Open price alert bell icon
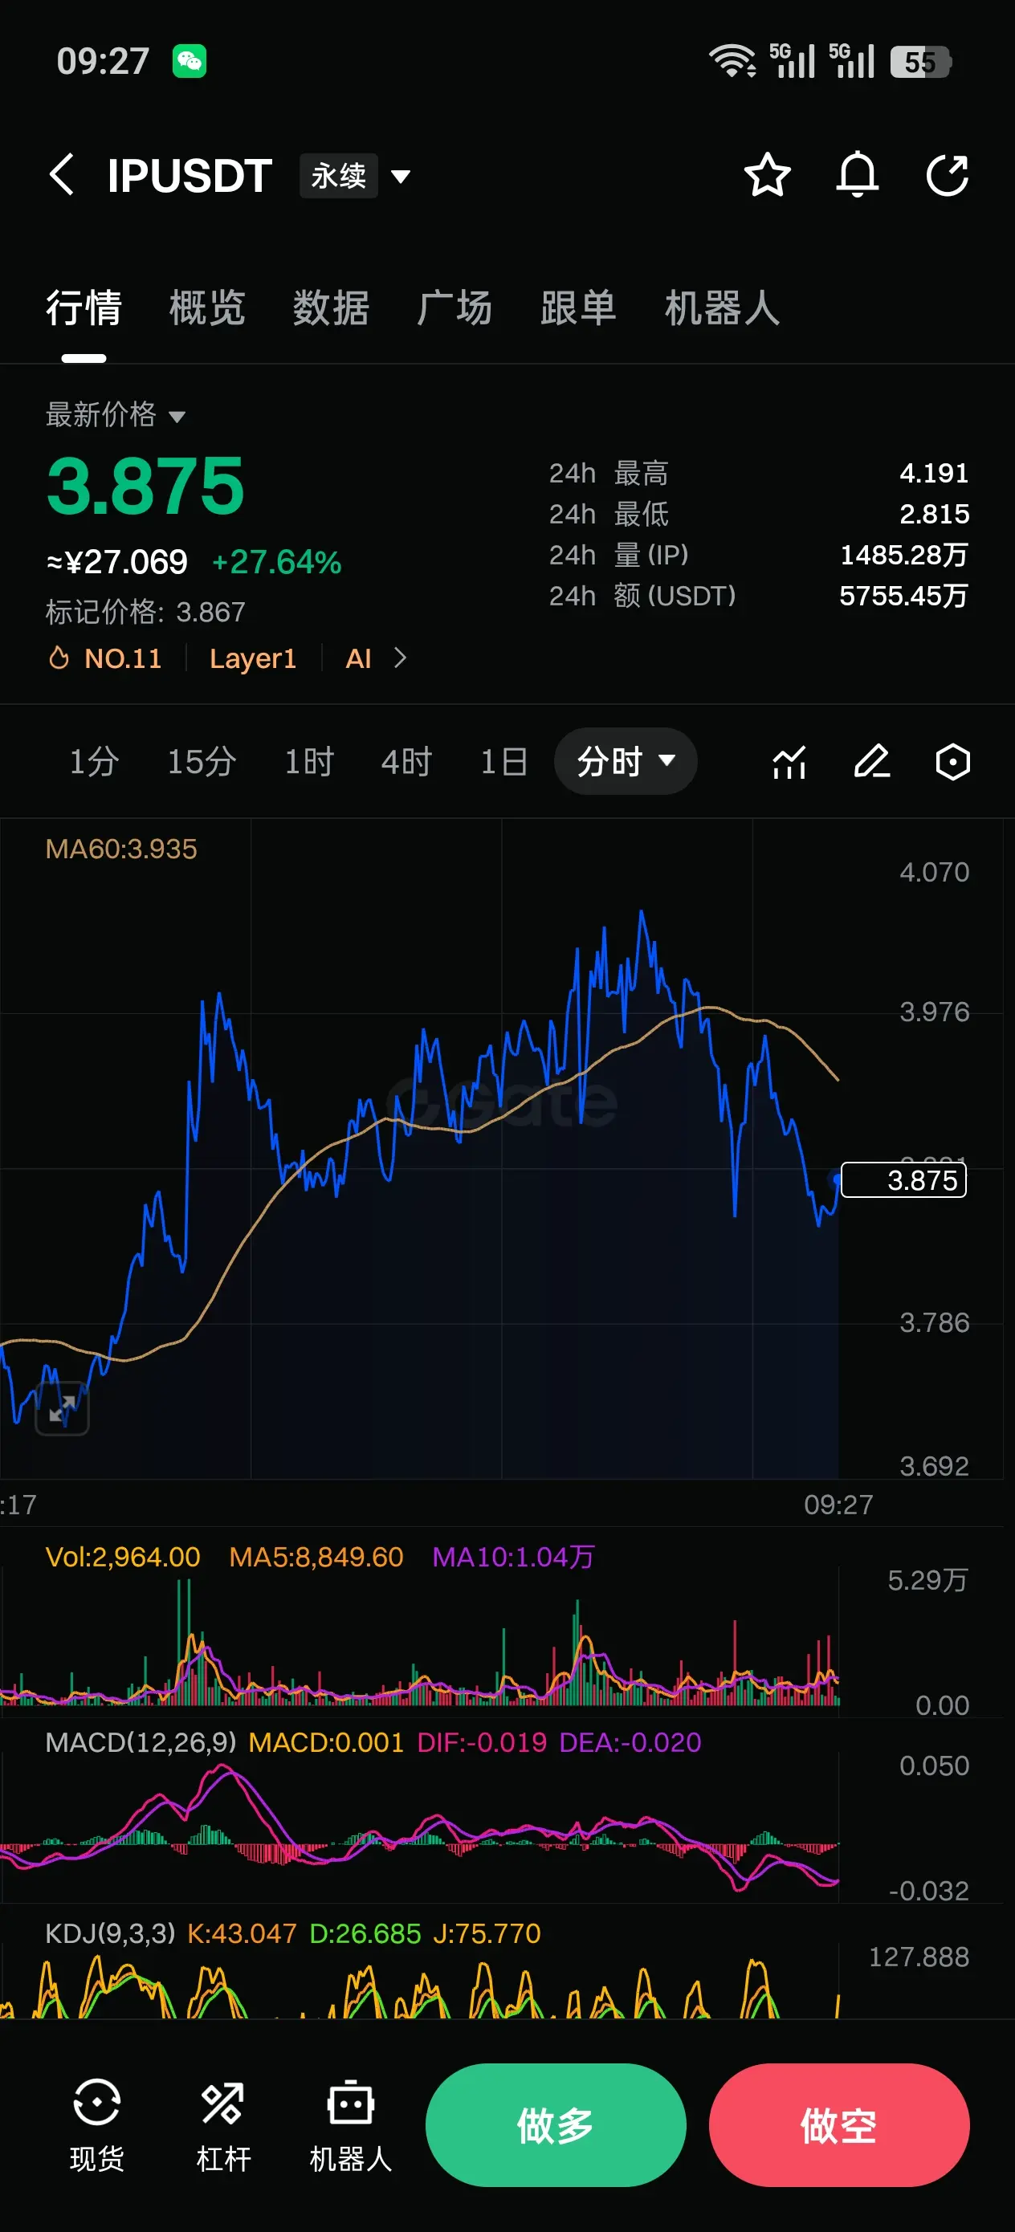Screen dimensions: 1015x2232 click(x=858, y=175)
